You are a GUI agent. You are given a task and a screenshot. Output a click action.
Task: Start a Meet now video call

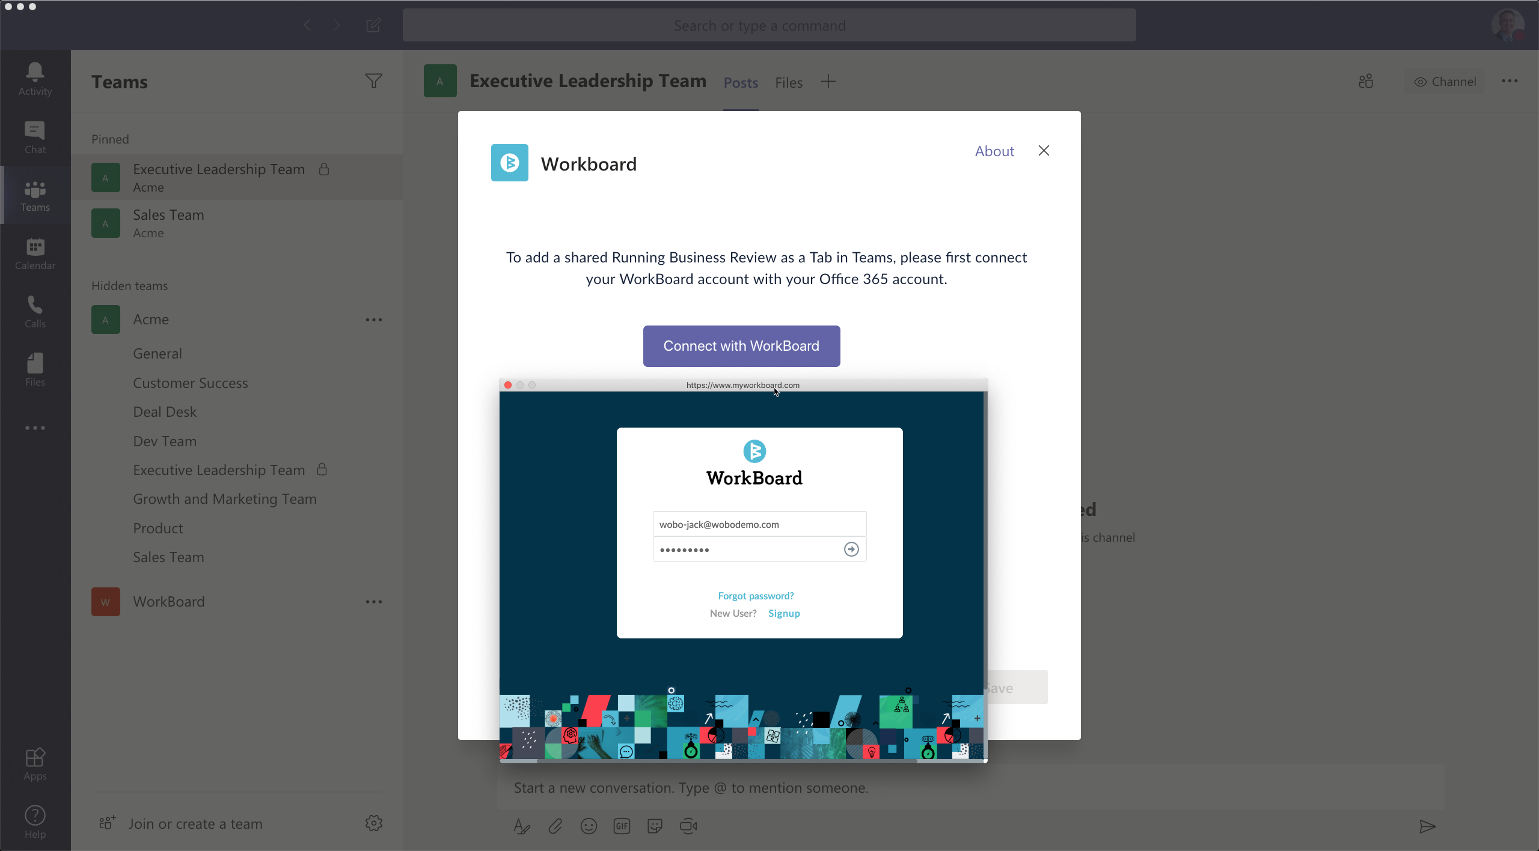[688, 826]
